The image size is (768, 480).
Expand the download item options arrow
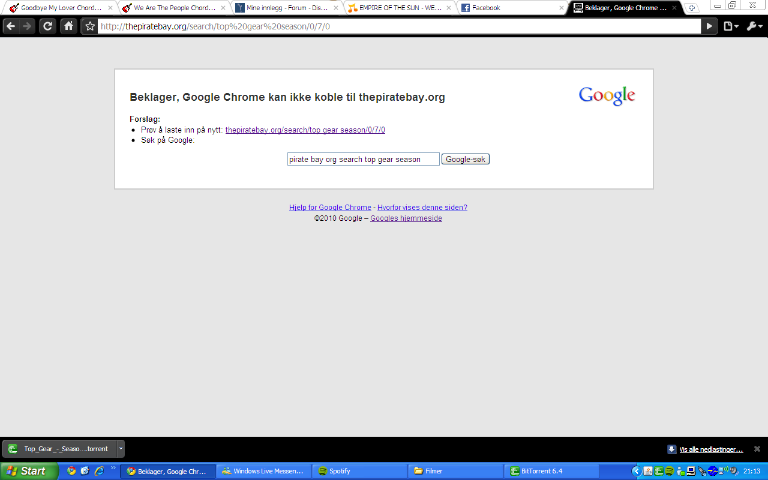point(121,449)
